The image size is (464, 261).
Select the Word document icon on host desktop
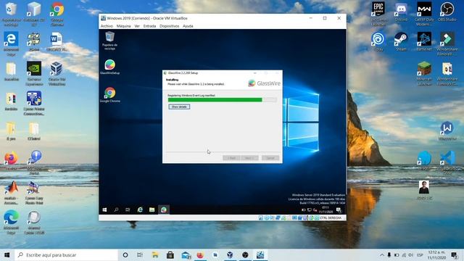pyautogui.click(x=57, y=42)
